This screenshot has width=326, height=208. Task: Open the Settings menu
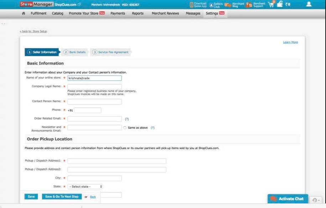coord(215,14)
